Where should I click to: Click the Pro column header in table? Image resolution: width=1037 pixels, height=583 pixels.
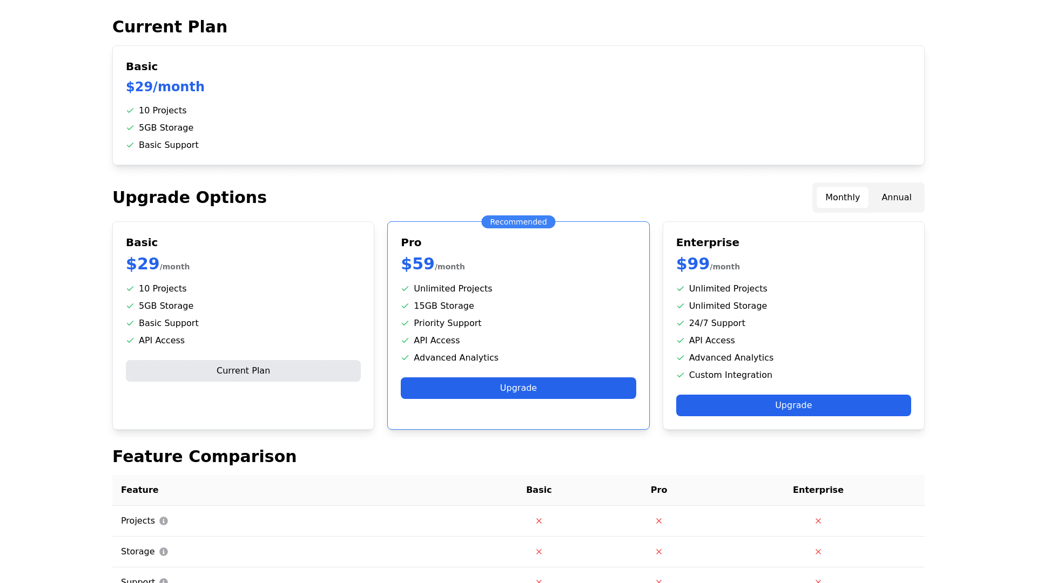[x=658, y=490]
